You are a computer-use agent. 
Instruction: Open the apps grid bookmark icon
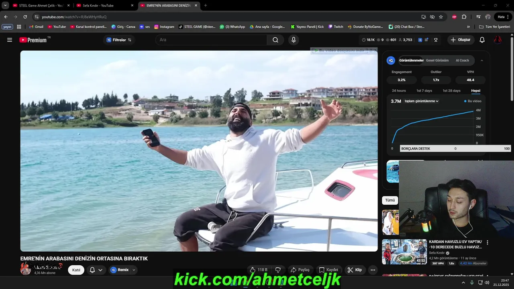pyautogui.click(x=19, y=27)
